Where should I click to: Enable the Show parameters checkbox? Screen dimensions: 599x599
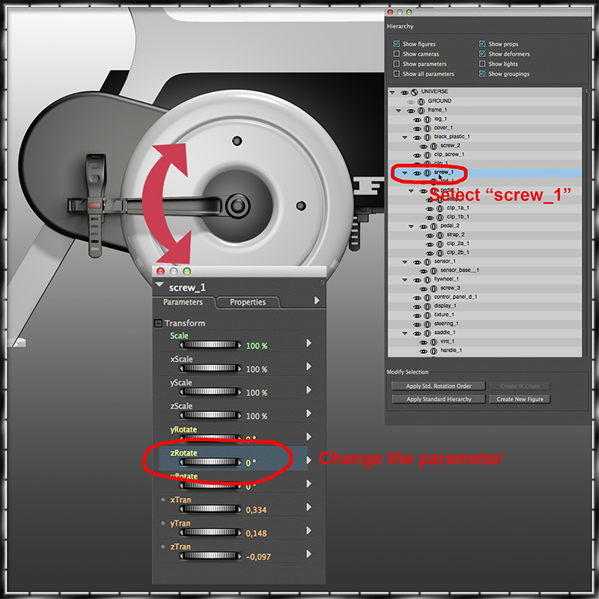tap(397, 64)
